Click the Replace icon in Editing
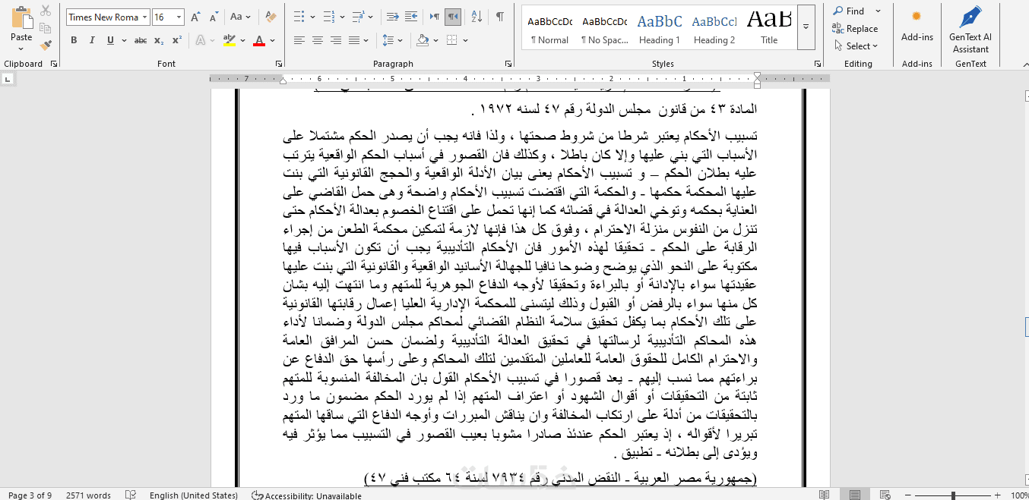Viewport: 1029px width, 500px height. 838,28
